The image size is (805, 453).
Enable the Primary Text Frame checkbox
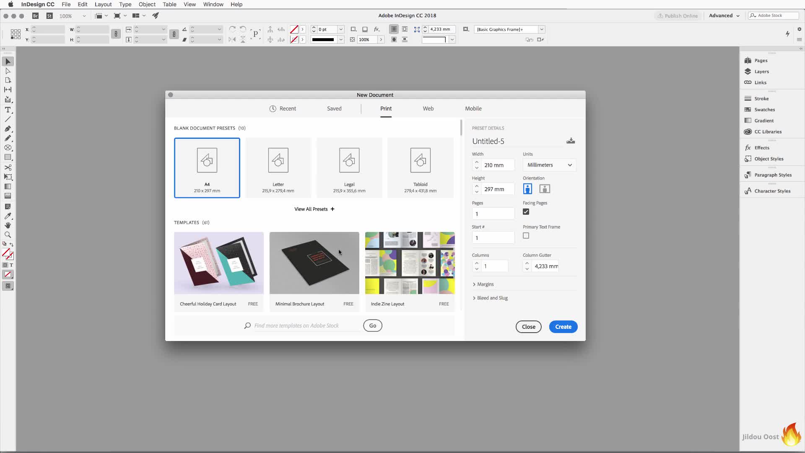click(526, 236)
